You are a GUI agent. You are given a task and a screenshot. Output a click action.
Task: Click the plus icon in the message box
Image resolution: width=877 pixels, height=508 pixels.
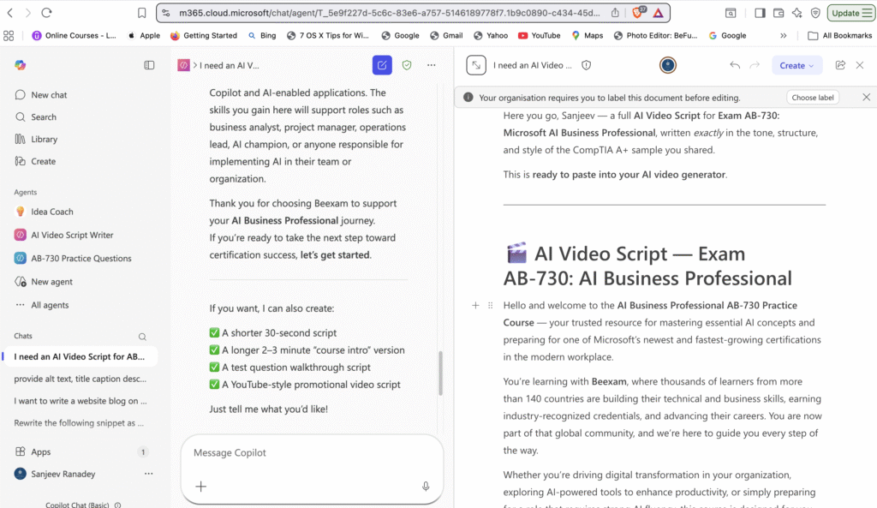click(200, 486)
